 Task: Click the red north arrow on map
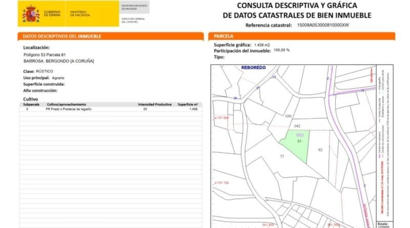(x=371, y=75)
